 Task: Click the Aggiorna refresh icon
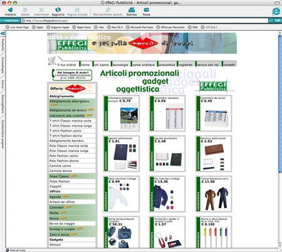pyautogui.click(x=58, y=9)
